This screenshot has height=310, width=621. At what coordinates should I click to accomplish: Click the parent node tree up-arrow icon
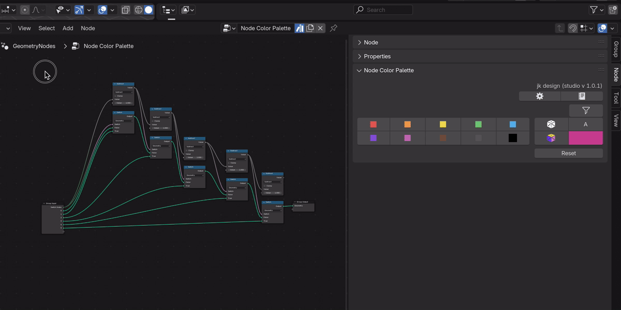[x=560, y=28]
